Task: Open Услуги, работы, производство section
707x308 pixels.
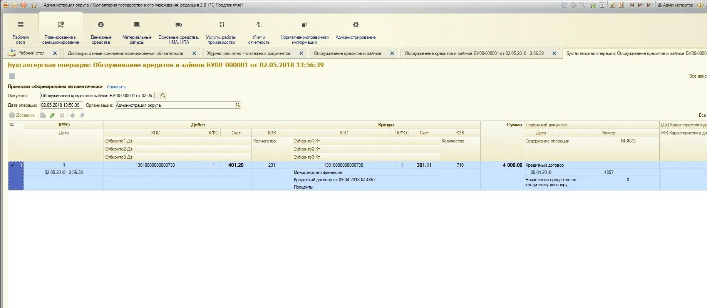Action: [x=221, y=32]
